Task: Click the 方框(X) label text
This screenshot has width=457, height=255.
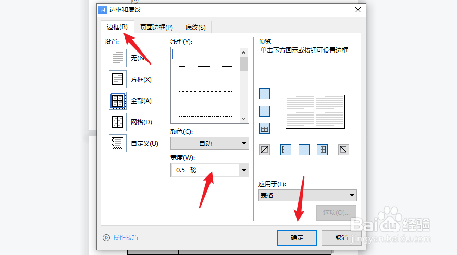Action: click(141, 80)
